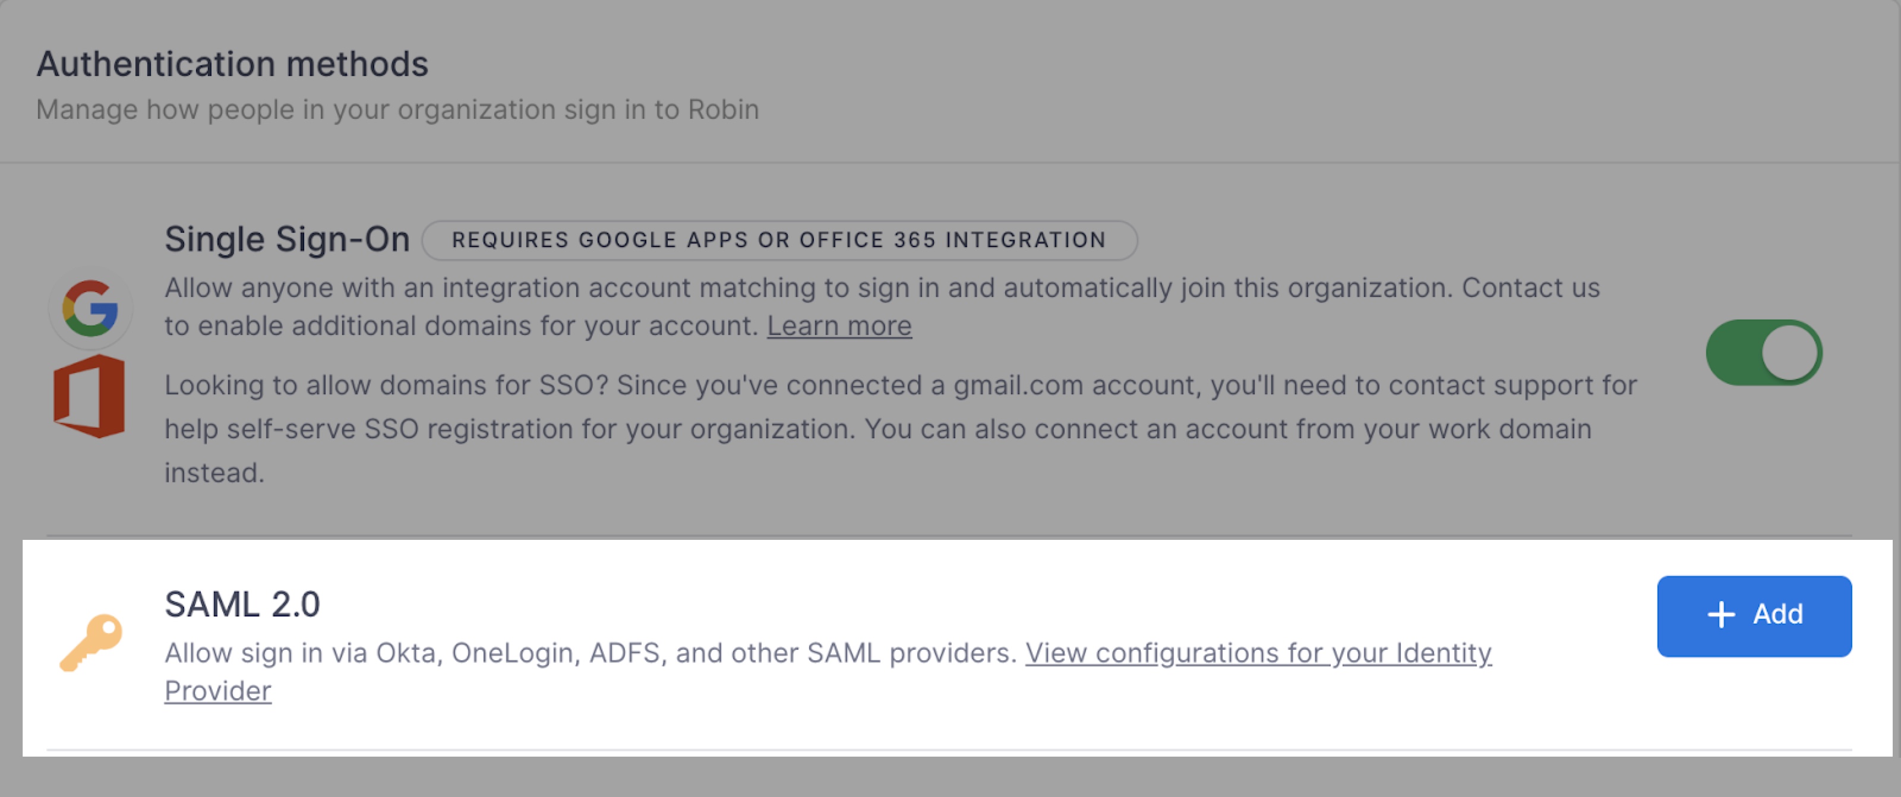Open the Learn more link
This screenshot has height=797, width=1901.
coord(839,325)
